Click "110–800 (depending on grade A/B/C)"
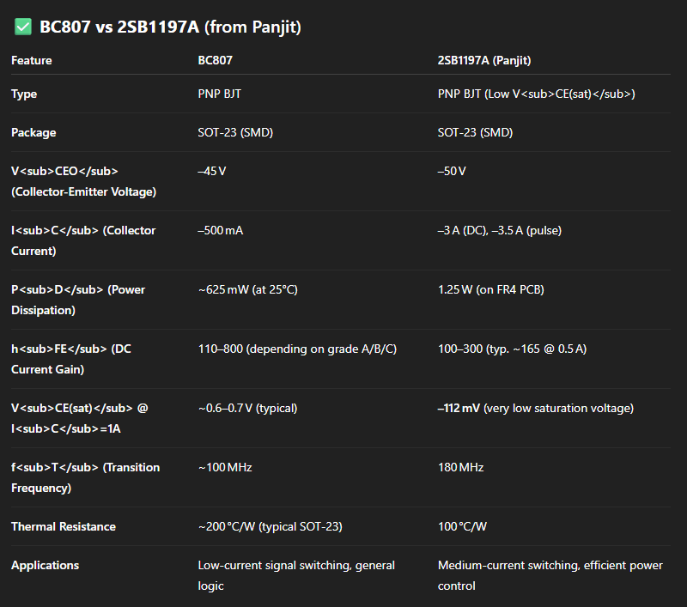 [x=297, y=349]
